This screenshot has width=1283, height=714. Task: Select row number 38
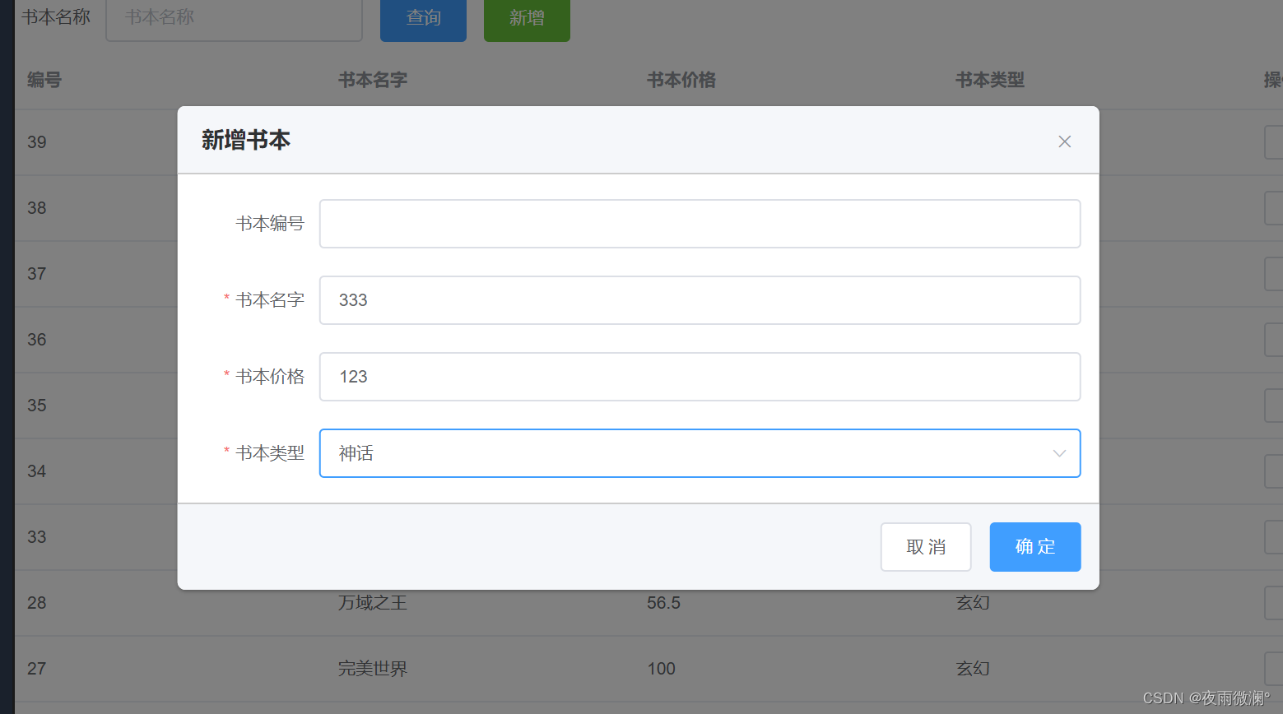[37, 208]
